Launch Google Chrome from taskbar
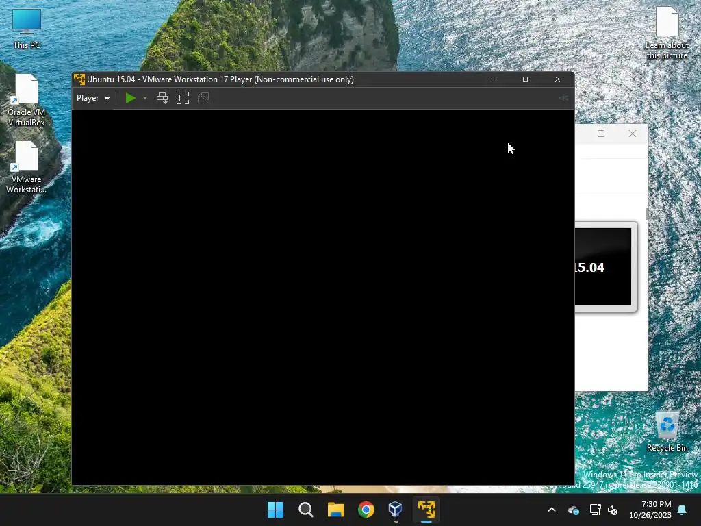The image size is (701, 526). click(366, 510)
